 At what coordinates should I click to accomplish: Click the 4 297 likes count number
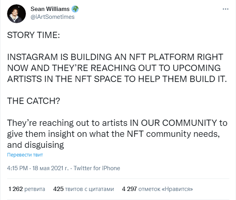[x=130, y=189]
